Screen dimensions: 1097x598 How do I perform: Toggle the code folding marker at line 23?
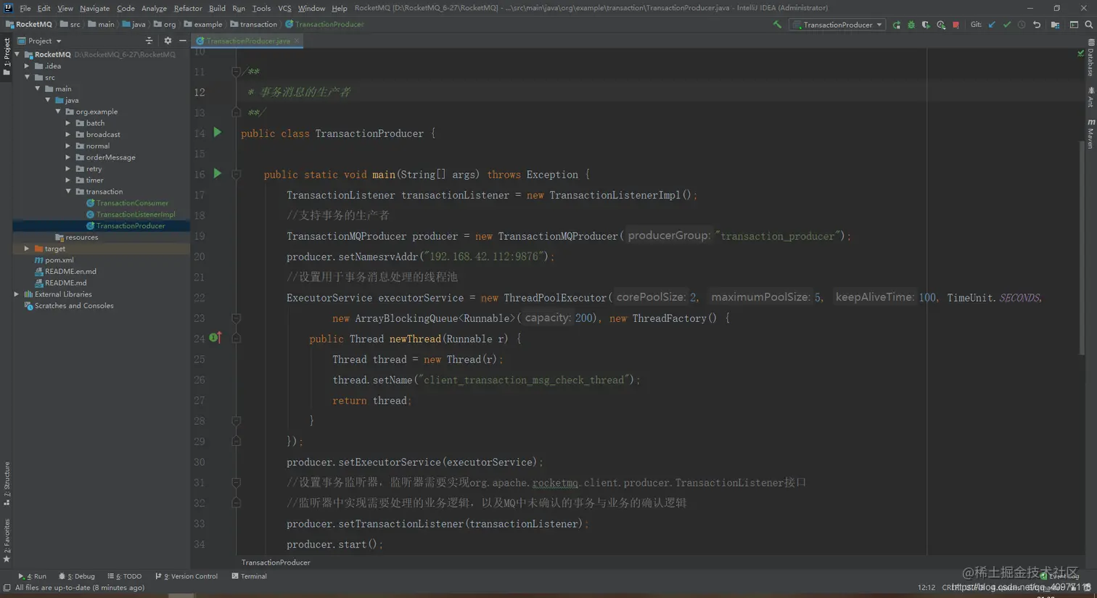236,318
